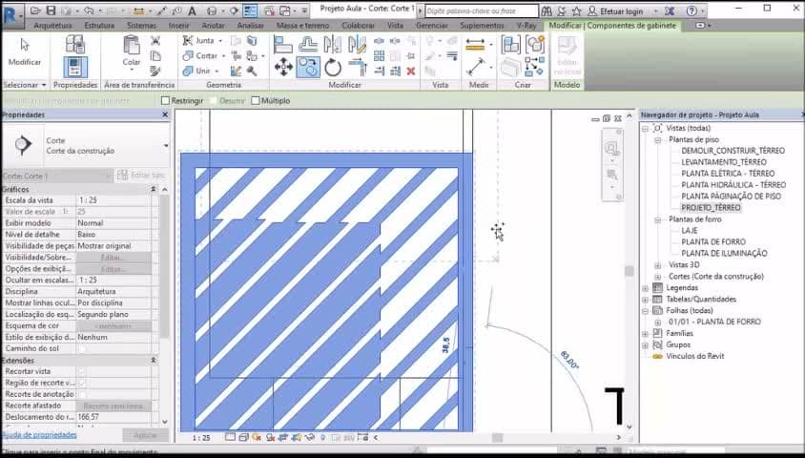Choose the Rotate tool
The width and height of the screenshot is (805, 458).
[x=333, y=67]
